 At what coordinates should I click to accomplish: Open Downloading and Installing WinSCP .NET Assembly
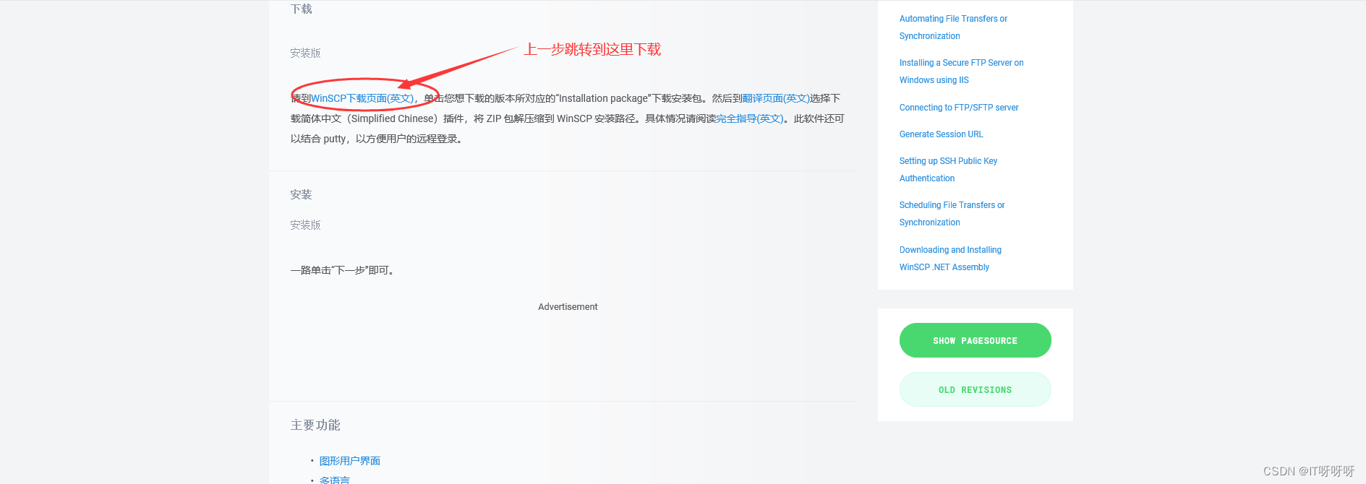click(950, 259)
